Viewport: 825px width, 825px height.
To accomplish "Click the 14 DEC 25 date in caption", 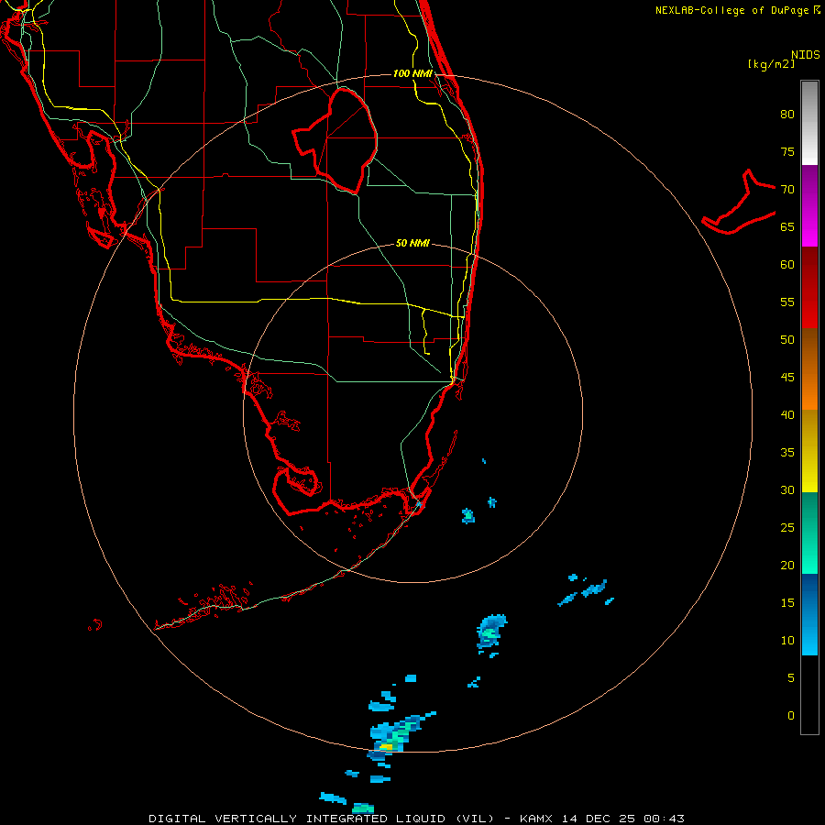I will pyautogui.click(x=599, y=819).
